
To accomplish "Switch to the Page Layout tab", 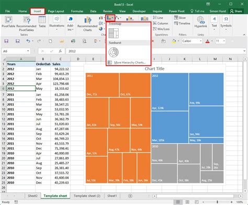I will 56,11.
